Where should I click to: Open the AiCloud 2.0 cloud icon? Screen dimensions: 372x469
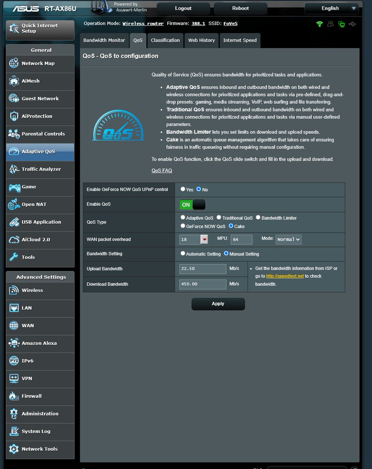pyautogui.click(x=14, y=240)
